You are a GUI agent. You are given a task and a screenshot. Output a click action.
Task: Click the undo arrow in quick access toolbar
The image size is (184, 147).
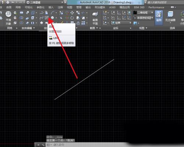[x=13, y=2]
